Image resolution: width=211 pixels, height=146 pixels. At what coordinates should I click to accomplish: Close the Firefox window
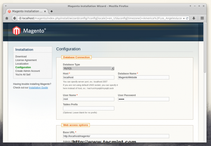tap(204, 6)
